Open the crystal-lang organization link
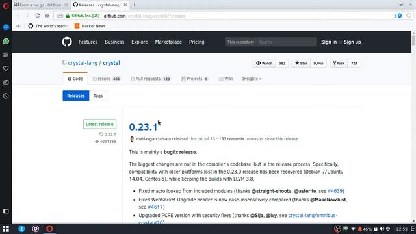Screen dimensions: 416x234 (x=83, y=63)
